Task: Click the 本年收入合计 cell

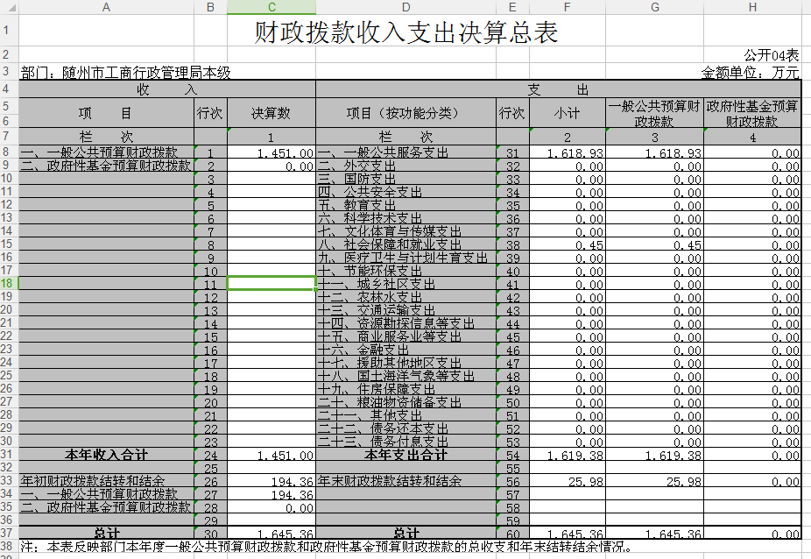Action: (106, 455)
